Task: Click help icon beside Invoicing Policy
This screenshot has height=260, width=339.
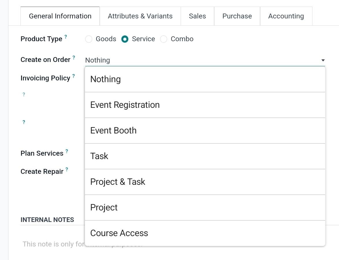Action: tap(73, 76)
